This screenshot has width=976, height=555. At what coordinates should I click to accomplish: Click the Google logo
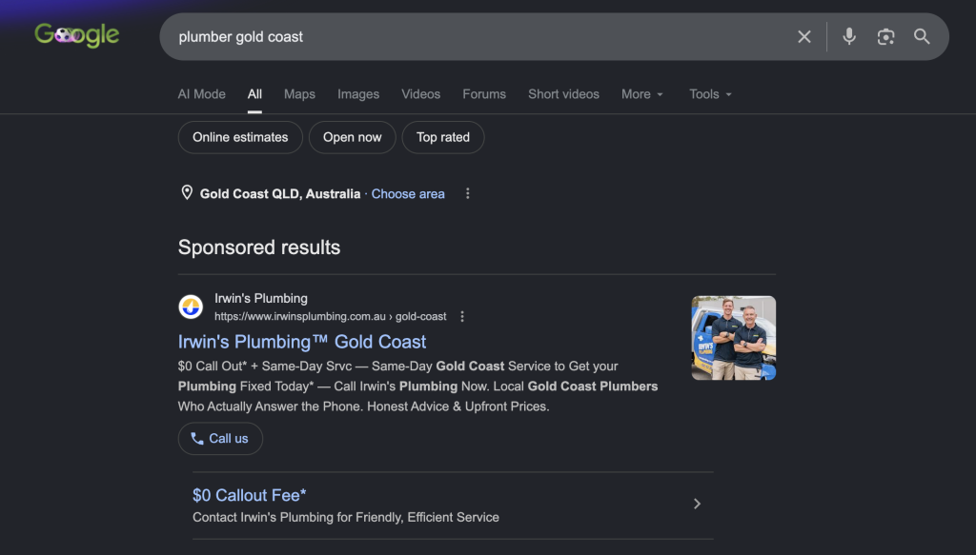coord(76,35)
